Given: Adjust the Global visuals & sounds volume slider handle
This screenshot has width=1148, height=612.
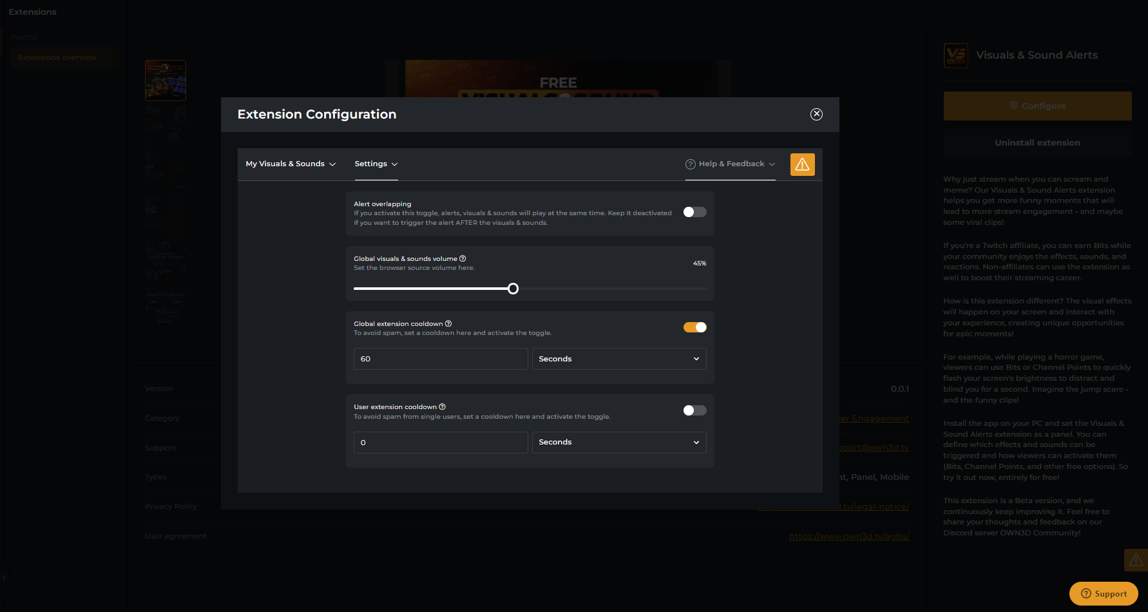Looking at the screenshot, I should 513,289.
